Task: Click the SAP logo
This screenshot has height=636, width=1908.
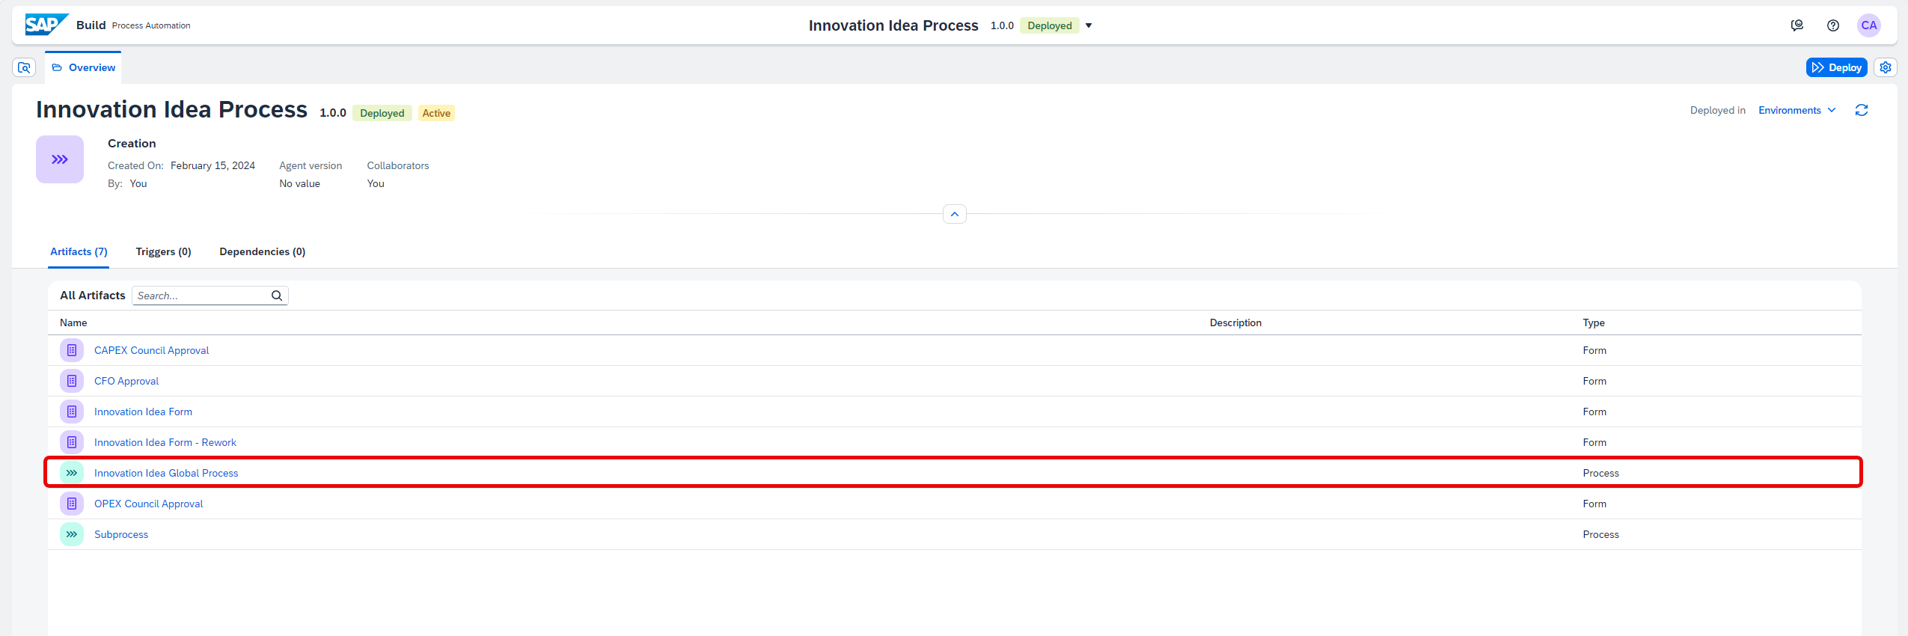Action: coord(46,25)
